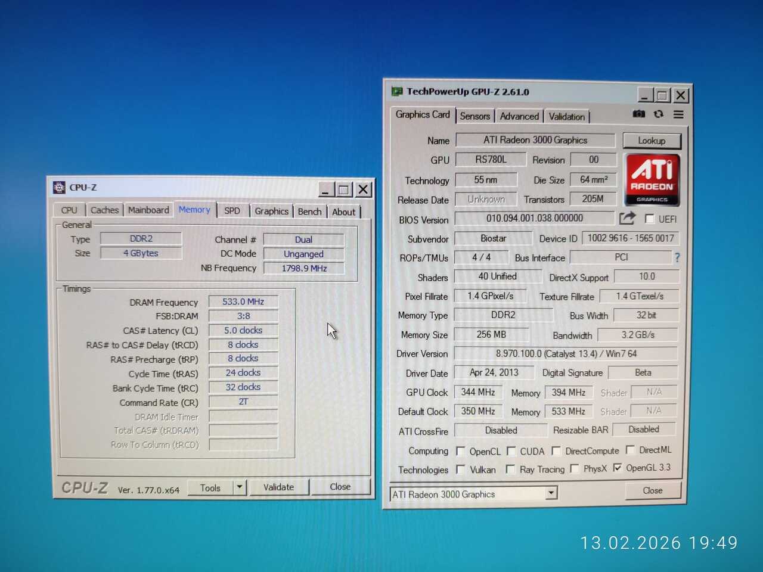Click the Cycle Time value 24 clocks
This screenshot has height=572, width=763.
pos(243,373)
